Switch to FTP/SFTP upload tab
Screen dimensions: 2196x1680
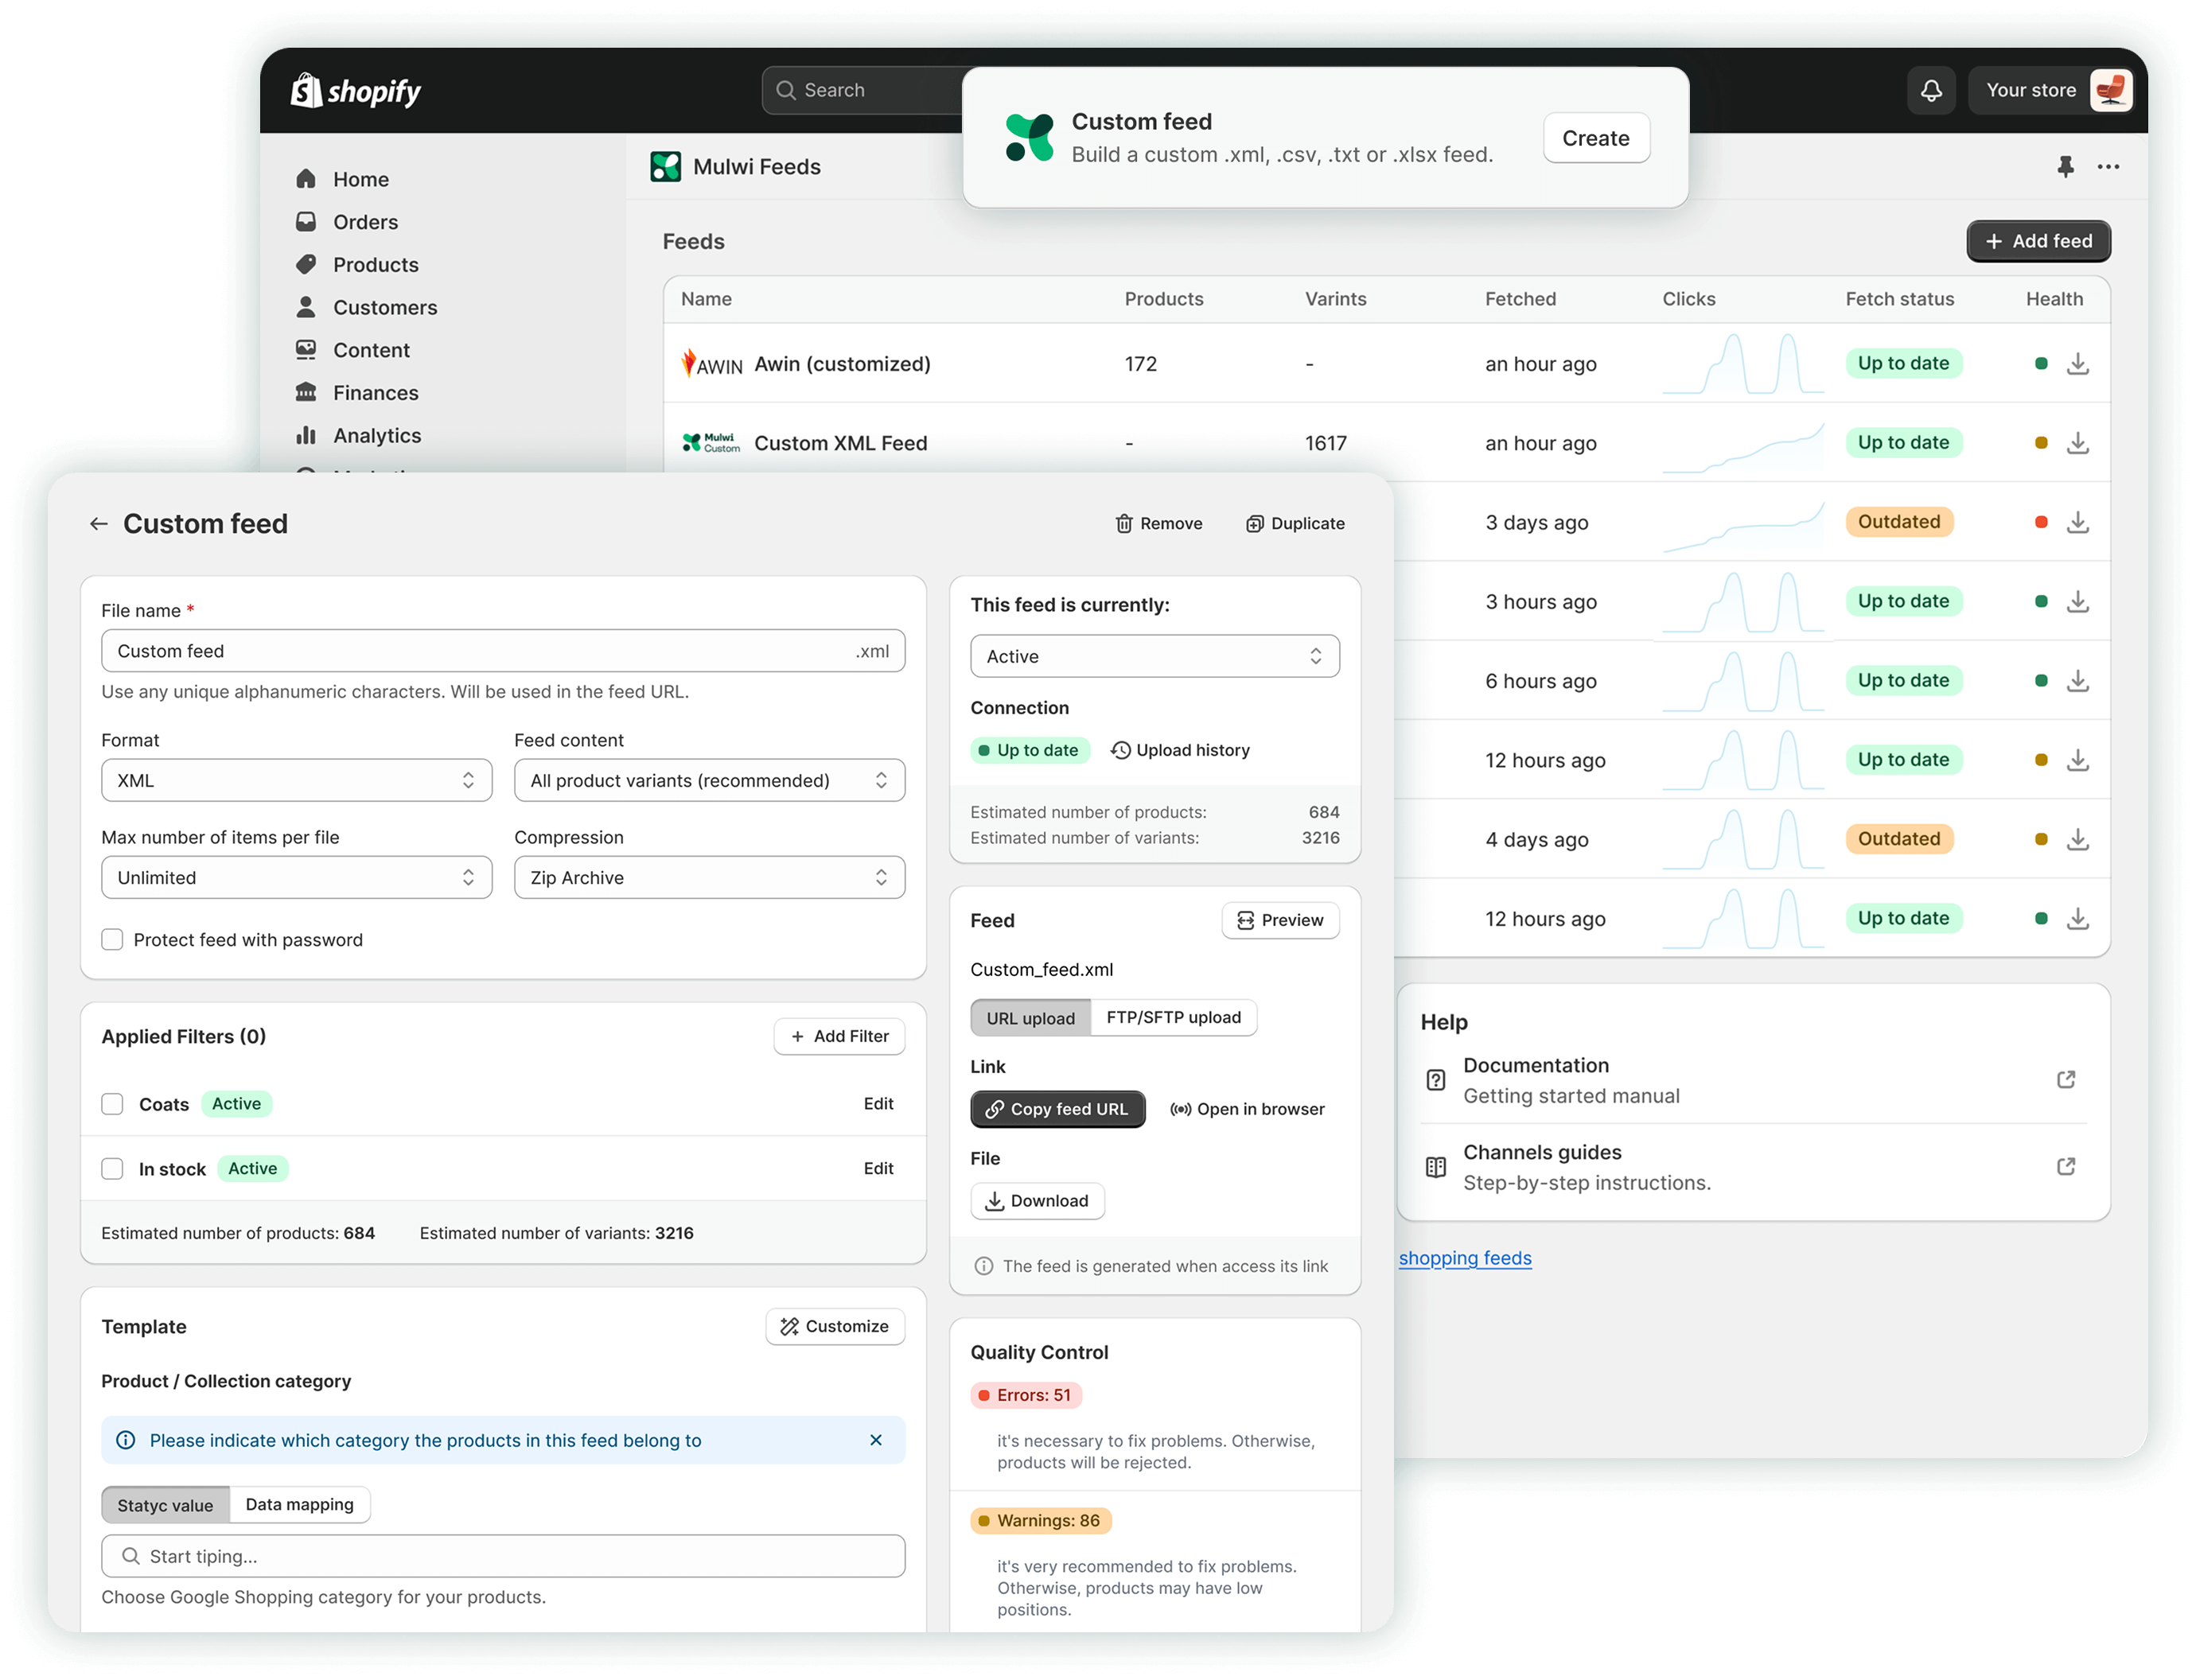coord(1173,1018)
